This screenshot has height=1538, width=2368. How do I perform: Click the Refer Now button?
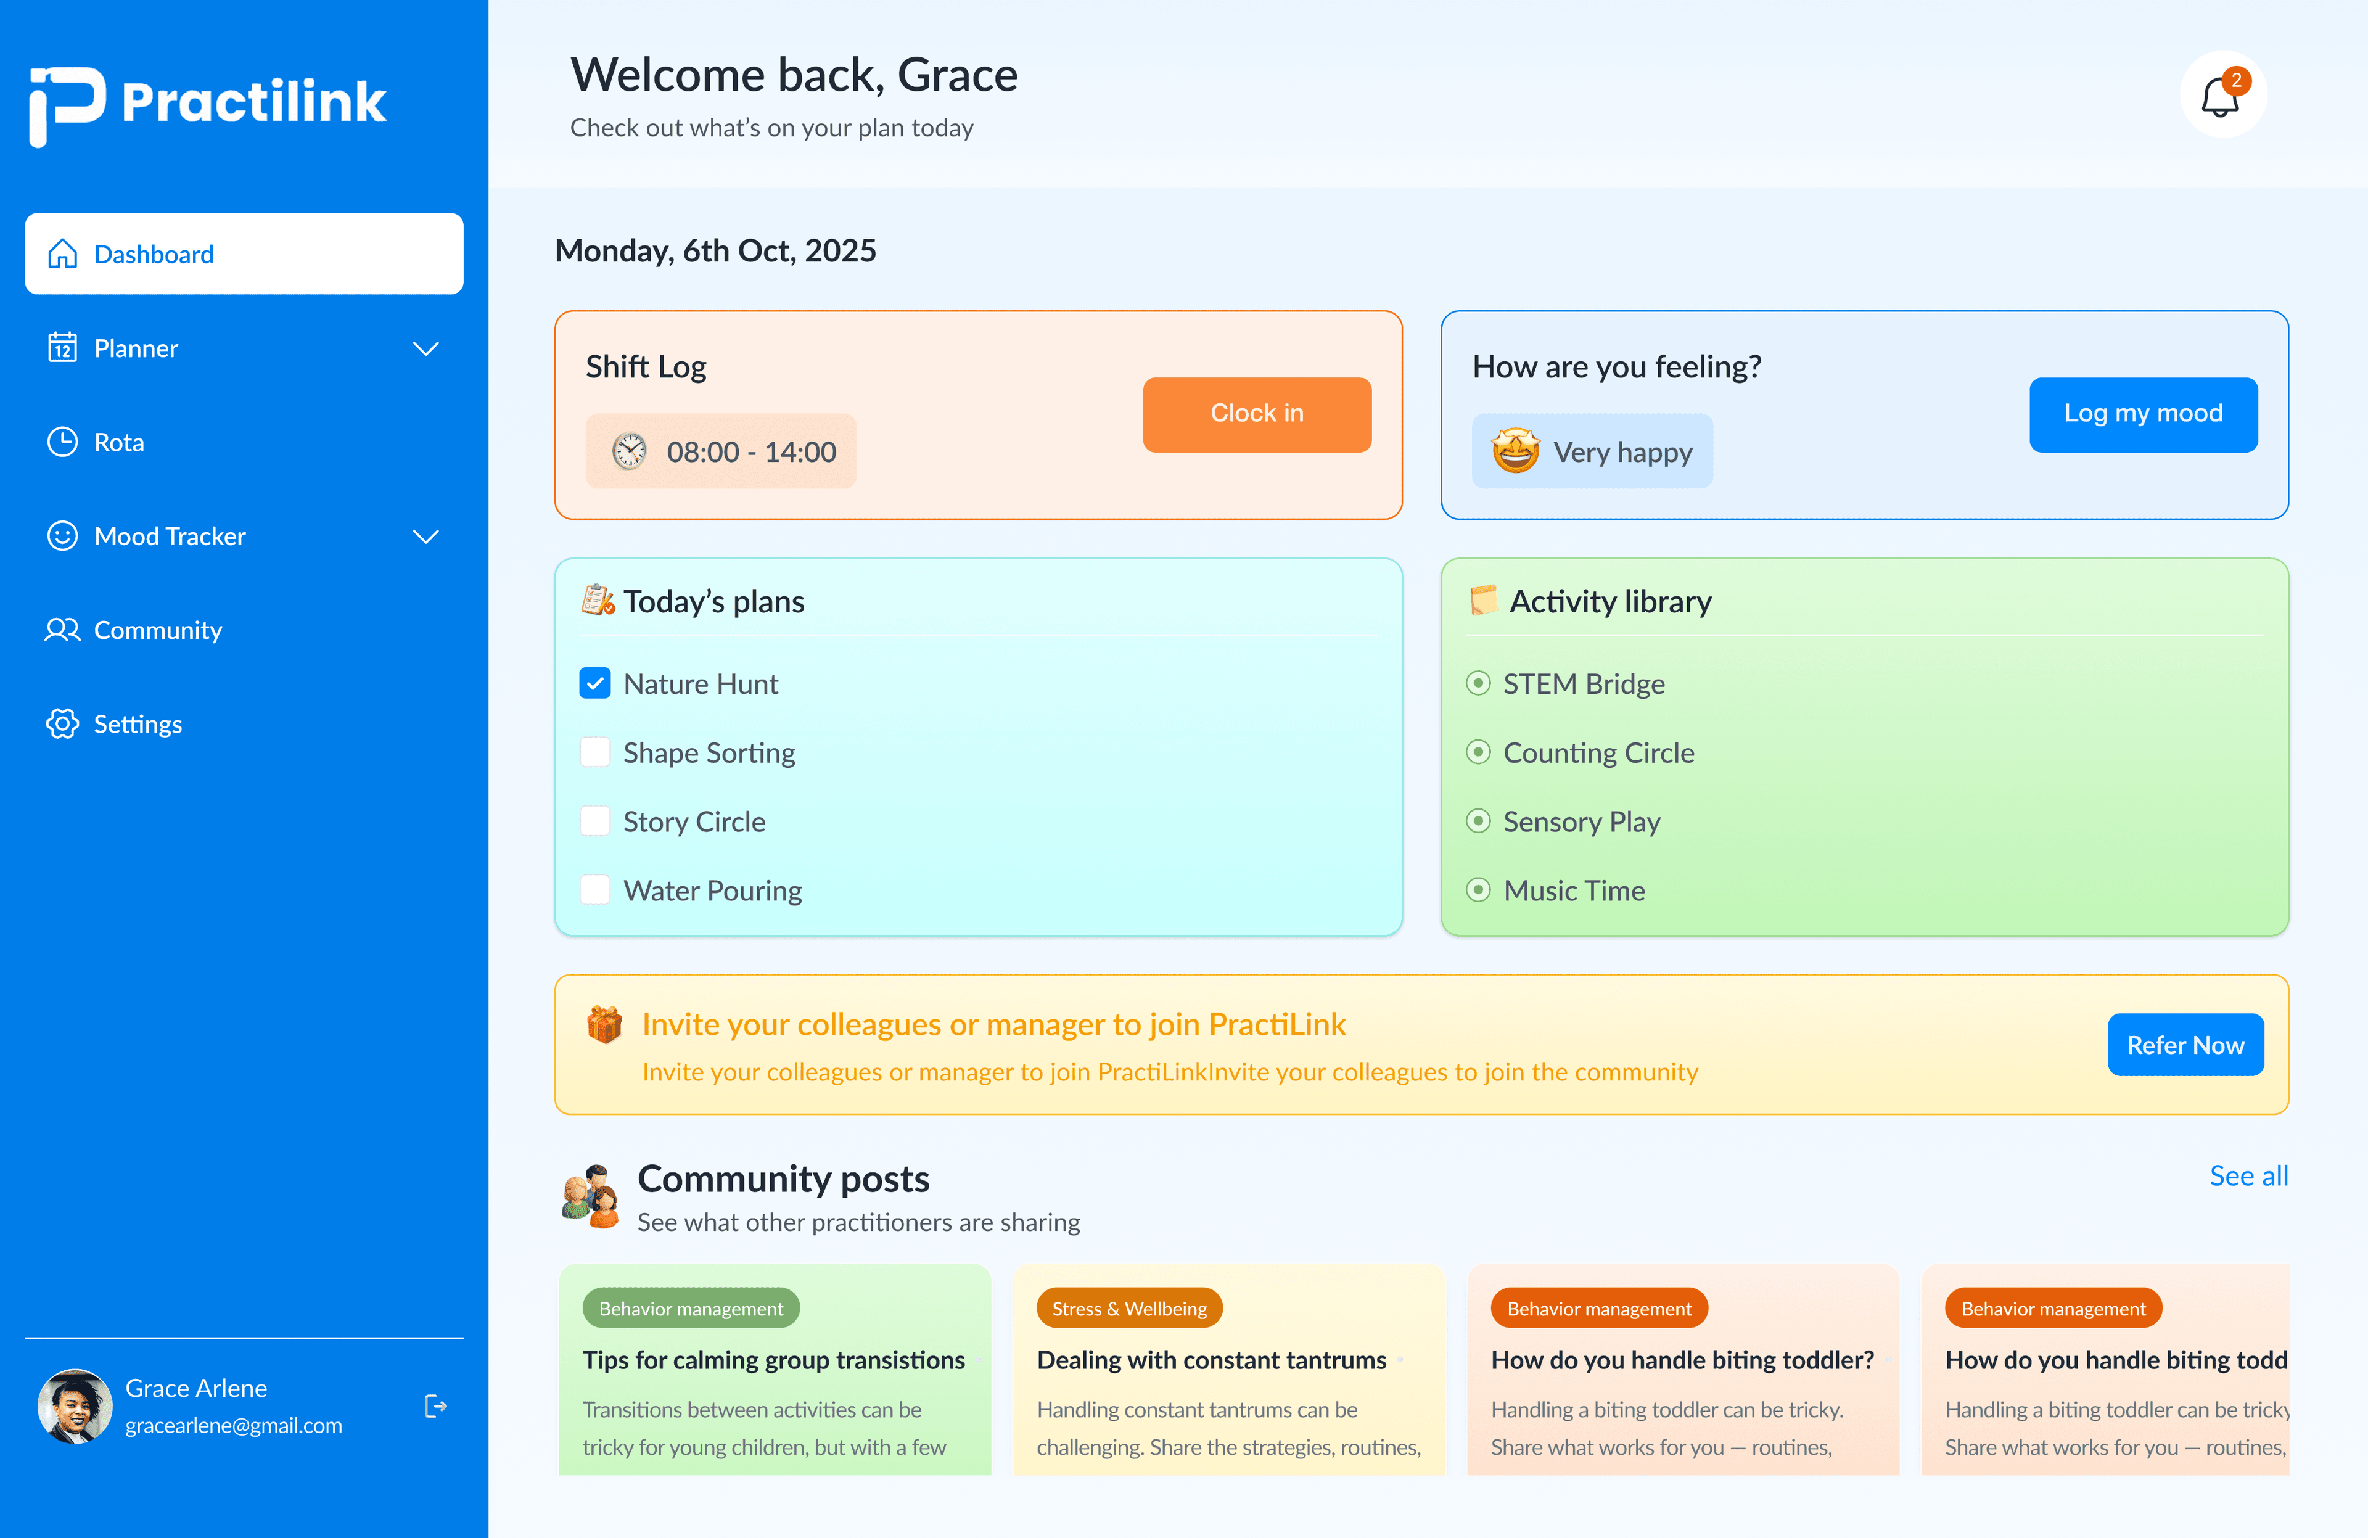pos(2185,1045)
